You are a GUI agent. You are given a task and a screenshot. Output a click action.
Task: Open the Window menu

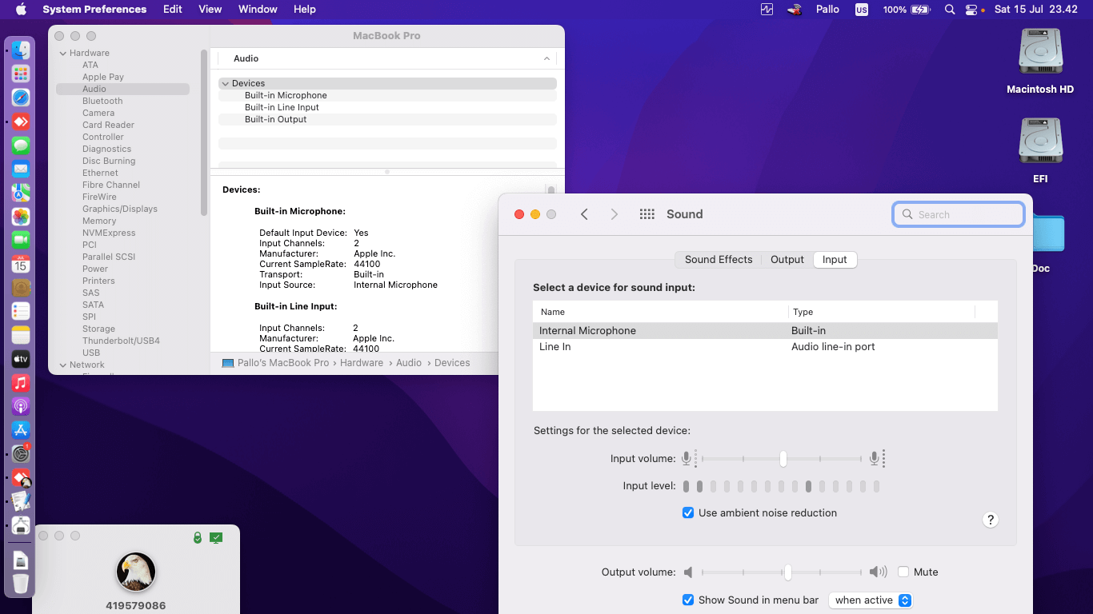258,10
